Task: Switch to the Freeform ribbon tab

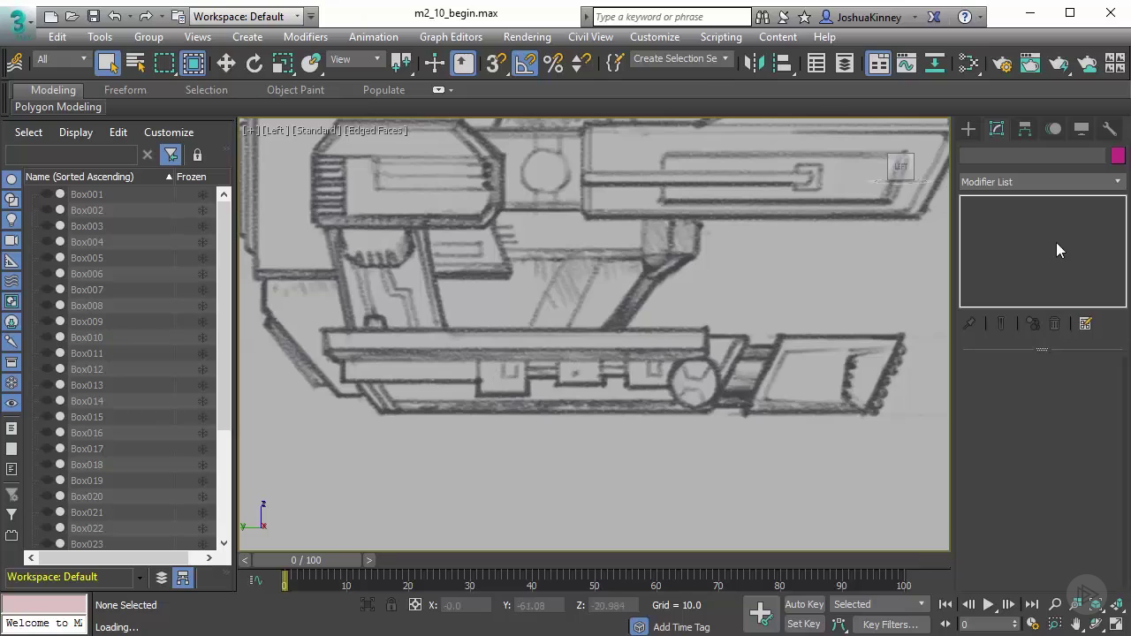Action: pos(125,90)
